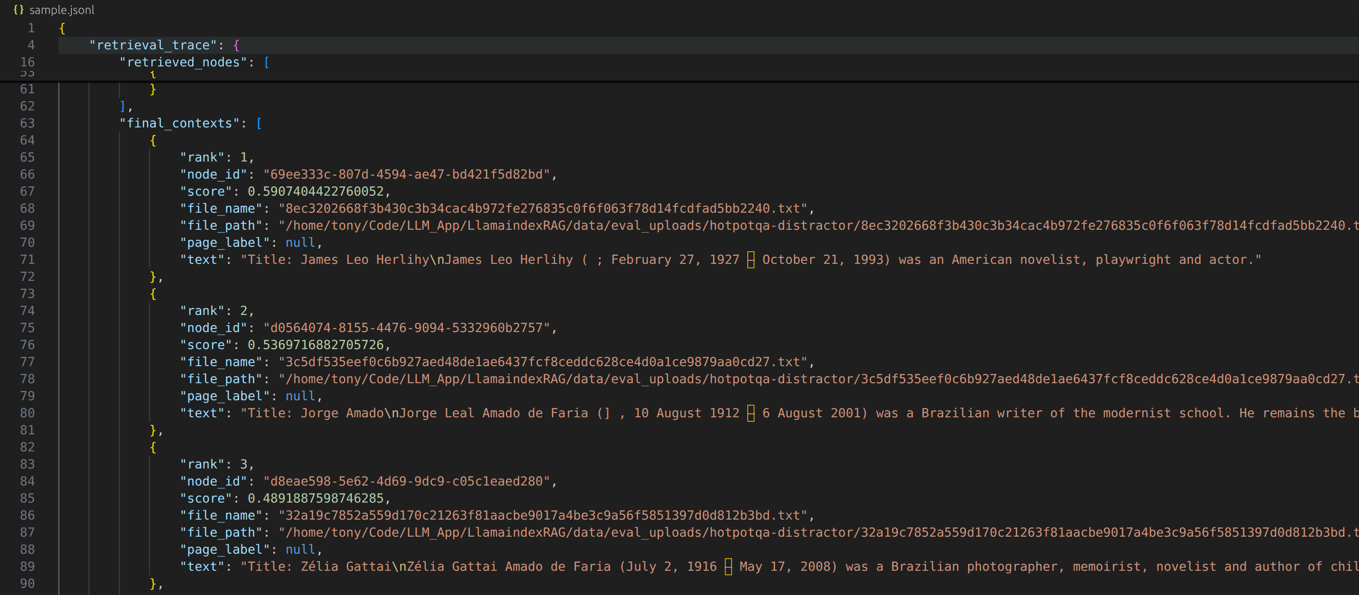This screenshot has width=1359, height=595.
Task: Click line number 64 in gutter
Action: click(27, 140)
